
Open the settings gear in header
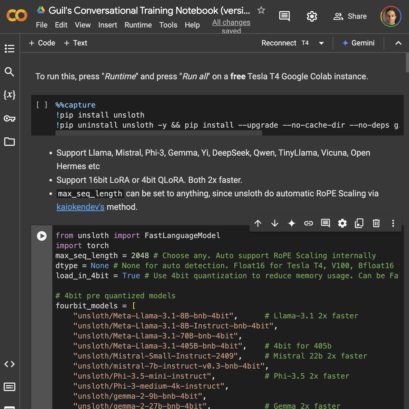[x=312, y=16]
